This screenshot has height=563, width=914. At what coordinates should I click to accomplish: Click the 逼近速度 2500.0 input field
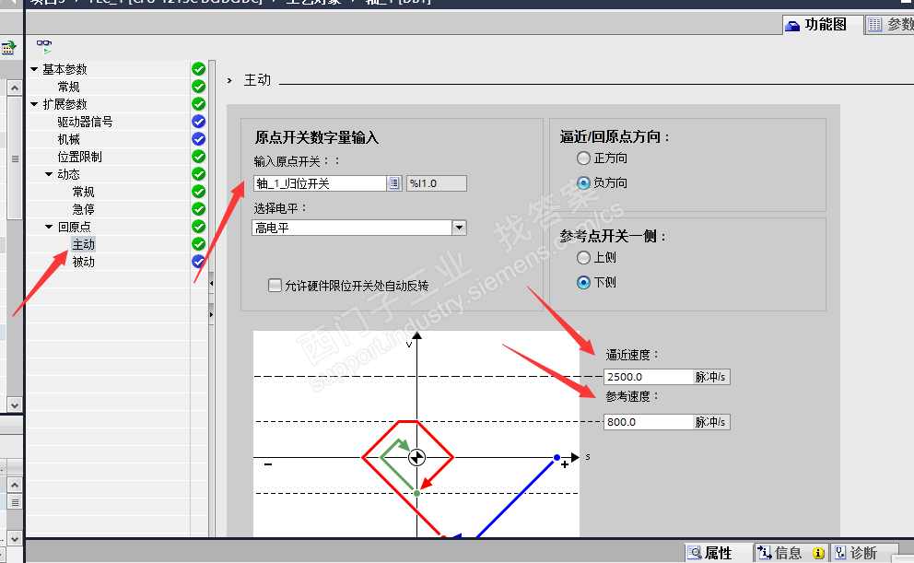coord(649,377)
